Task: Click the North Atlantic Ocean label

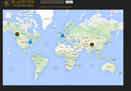Action: (46, 44)
